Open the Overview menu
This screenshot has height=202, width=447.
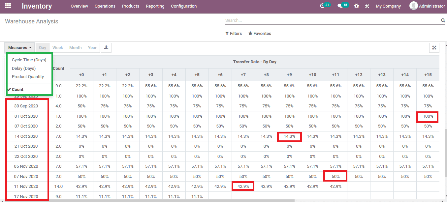(x=79, y=6)
